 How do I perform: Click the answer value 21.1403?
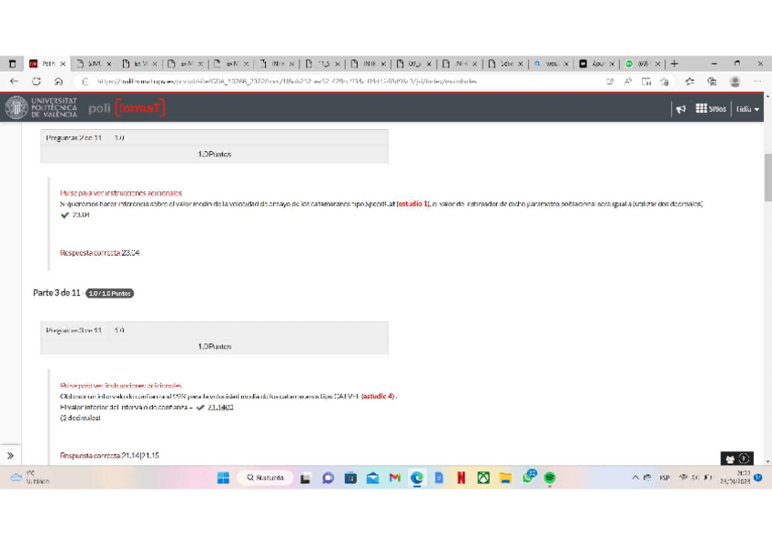(220, 407)
